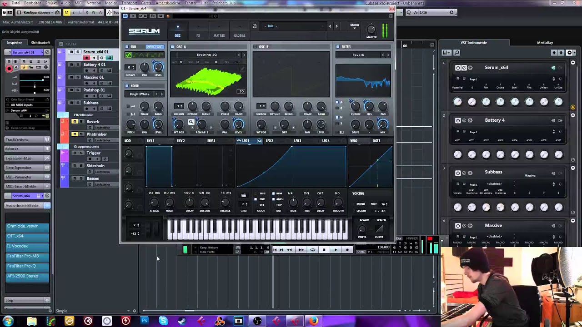
Task: Click the Serum plugin power bypass icon
Action: point(125,16)
